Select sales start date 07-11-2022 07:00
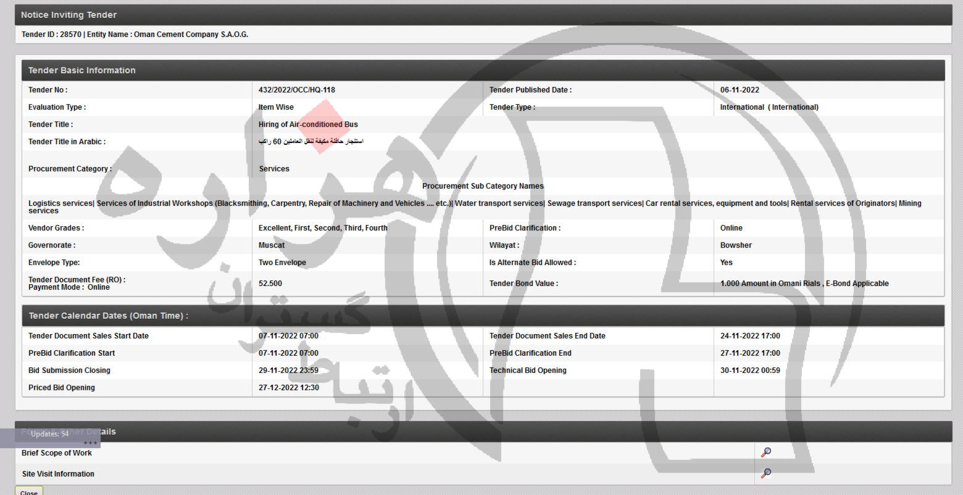Screen dimensions: 963x495 pos(288,336)
